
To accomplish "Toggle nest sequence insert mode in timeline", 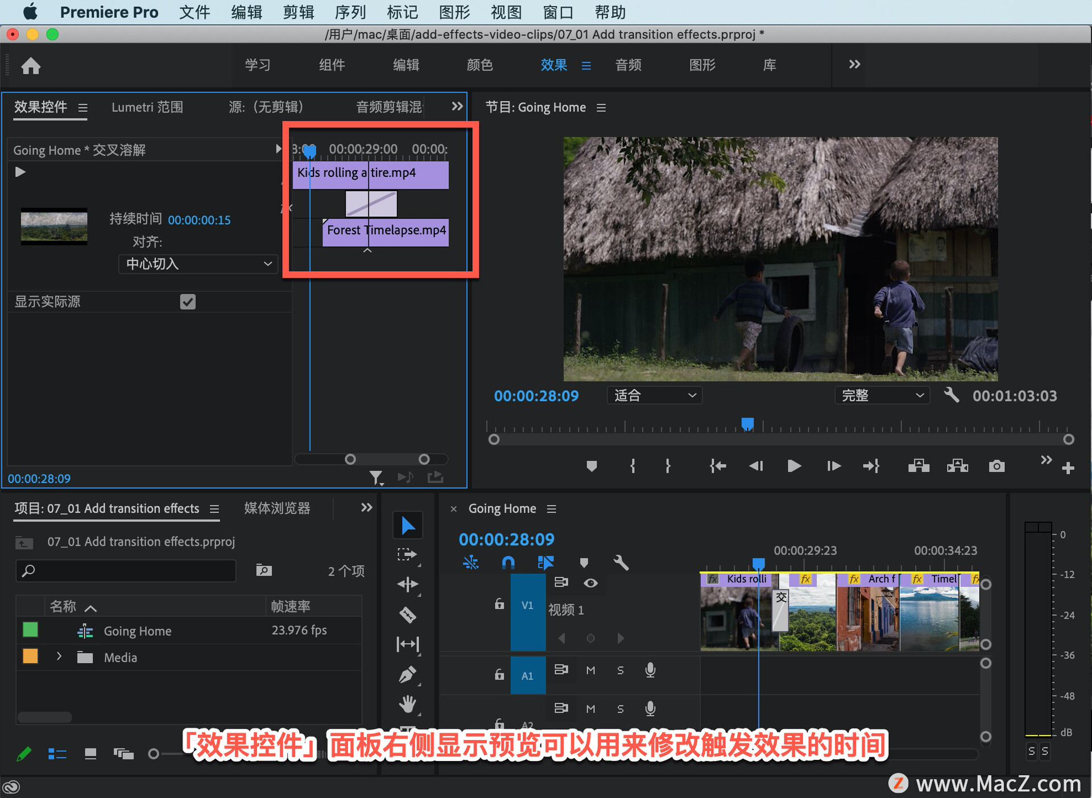I will pyautogui.click(x=471, y=563).
